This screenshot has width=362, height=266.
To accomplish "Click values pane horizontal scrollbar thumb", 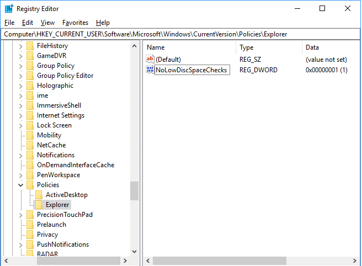I will (220, 260).
